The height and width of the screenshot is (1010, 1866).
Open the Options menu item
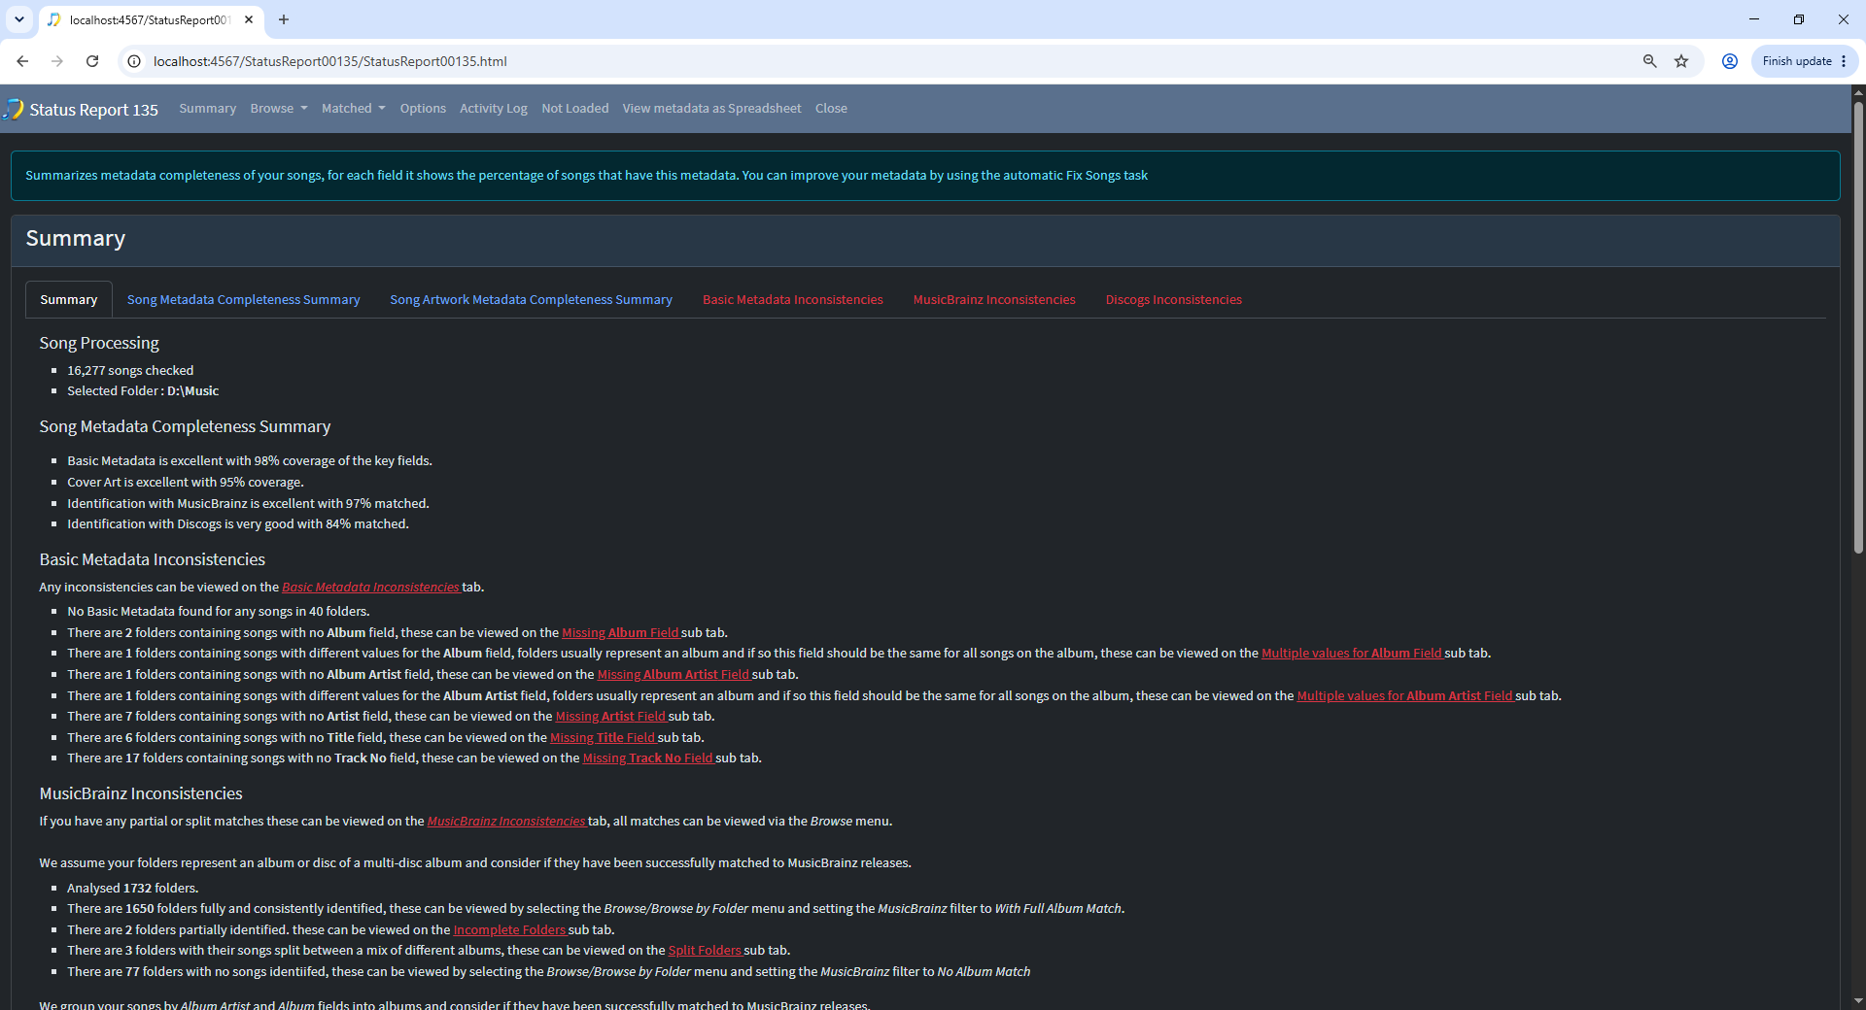click(x=423, y=109)
